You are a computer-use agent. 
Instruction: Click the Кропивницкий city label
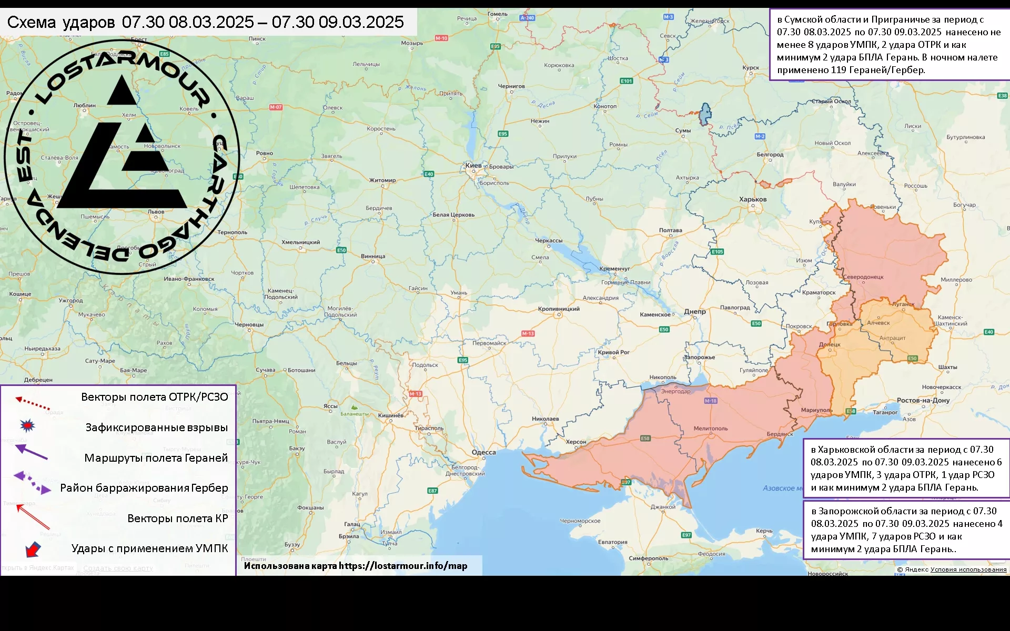point(559,309)
